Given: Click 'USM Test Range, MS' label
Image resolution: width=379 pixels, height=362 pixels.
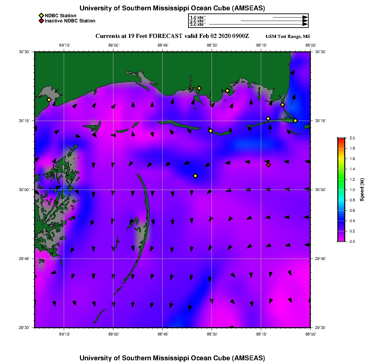Looking at the screenshot, I should tap(288, 36).
